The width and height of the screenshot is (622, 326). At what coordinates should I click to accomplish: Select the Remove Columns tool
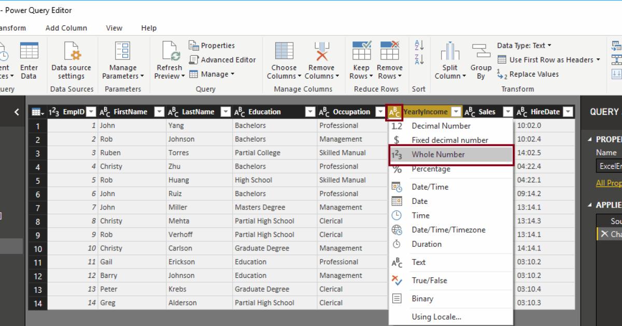click(x=321, y=57)
